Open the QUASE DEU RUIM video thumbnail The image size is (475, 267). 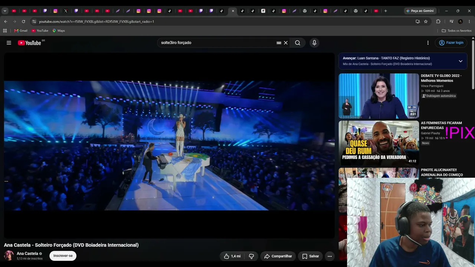point(379,143)
